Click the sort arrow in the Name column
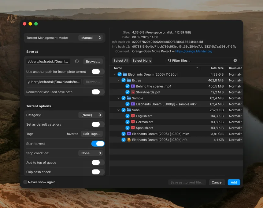 pyautogui.click(x=197, y=68)
